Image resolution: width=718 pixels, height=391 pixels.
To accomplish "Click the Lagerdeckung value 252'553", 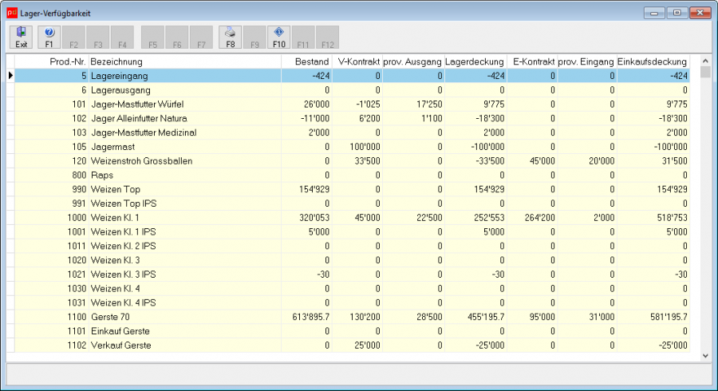I will click(490, 218).
